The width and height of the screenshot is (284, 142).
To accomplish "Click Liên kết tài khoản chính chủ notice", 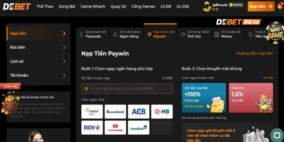I will tap(34, 97).
